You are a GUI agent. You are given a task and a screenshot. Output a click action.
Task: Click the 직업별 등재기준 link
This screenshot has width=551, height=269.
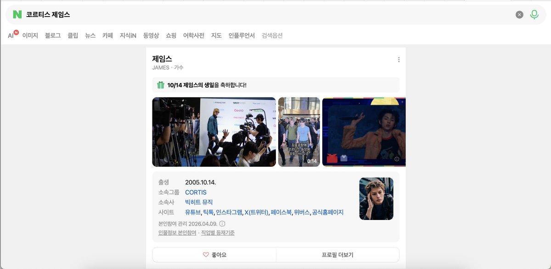click(218, 233)
